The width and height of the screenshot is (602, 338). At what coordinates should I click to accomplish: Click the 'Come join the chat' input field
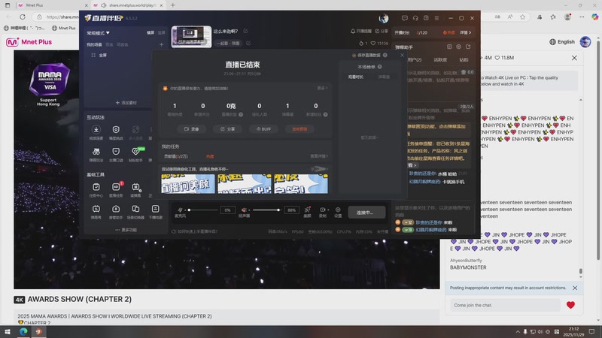tap(505, 305)
